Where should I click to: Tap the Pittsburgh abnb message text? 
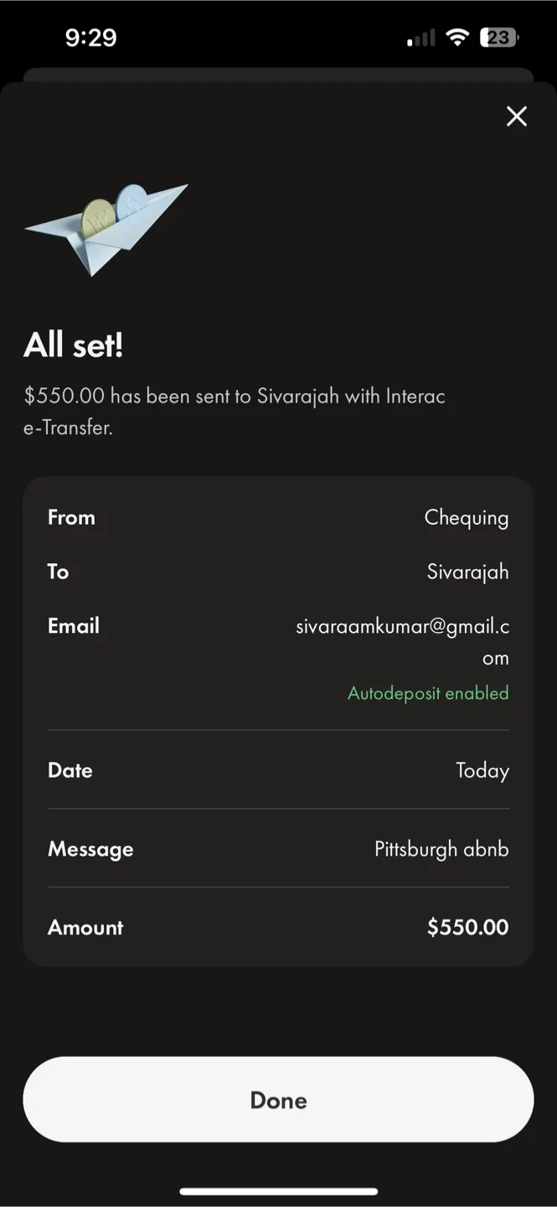pyautogui.click(x=441, y=849)
